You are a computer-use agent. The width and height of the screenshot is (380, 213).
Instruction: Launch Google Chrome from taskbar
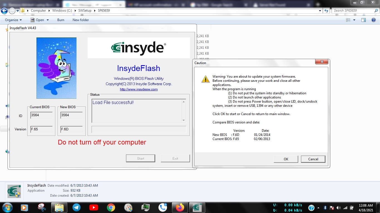111,207
